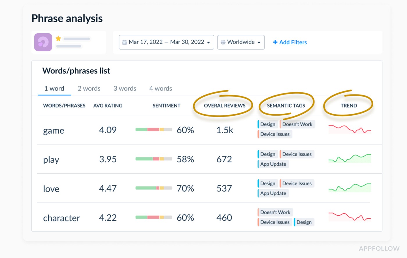Click the Add Filters button
The width and height of the screenshot is (407, 258).
(x=290, y=42)
